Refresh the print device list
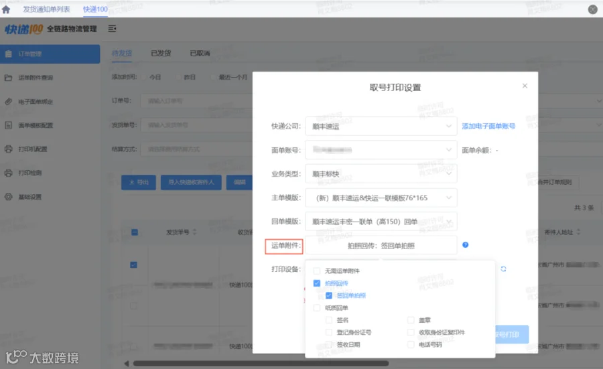This screenshot has height=369, width=603. [503, 269]
